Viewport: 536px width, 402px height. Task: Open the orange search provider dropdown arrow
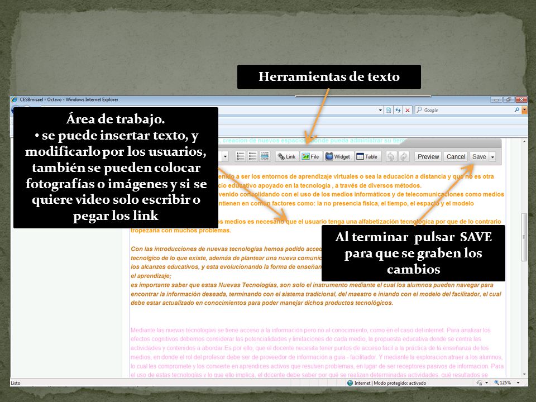(x=524, y=110)
